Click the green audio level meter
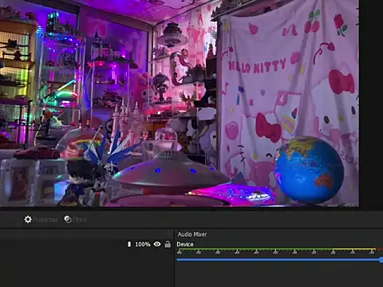Screen dimensions: 383x287 255,250
